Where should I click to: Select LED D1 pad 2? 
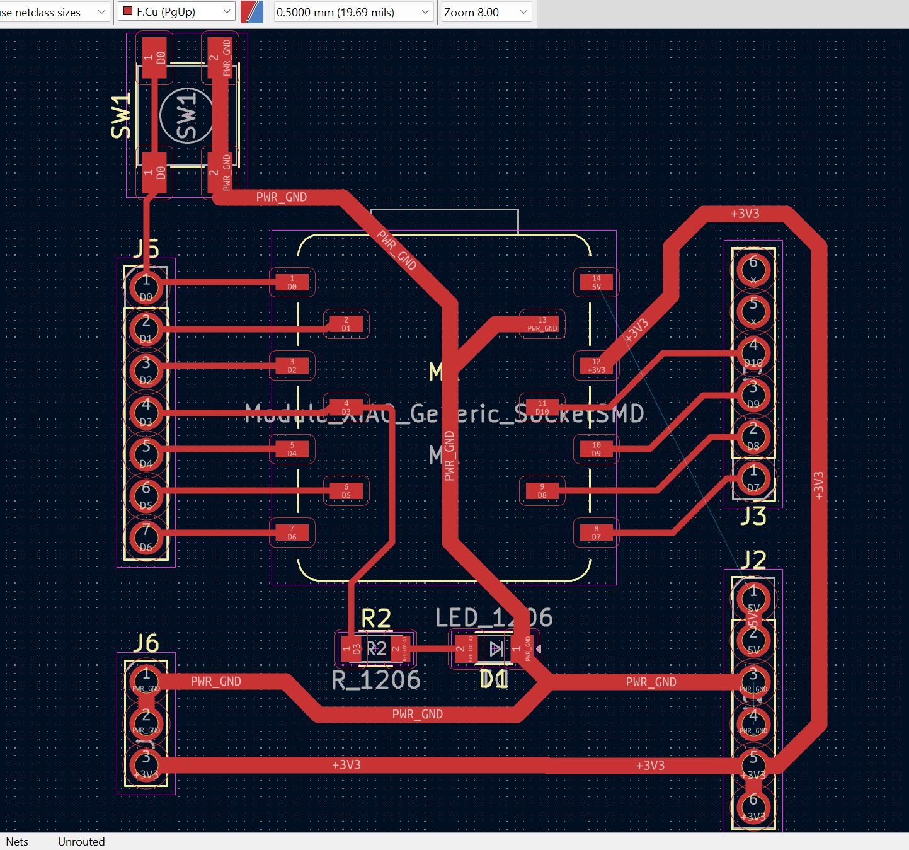pos(465,648)
